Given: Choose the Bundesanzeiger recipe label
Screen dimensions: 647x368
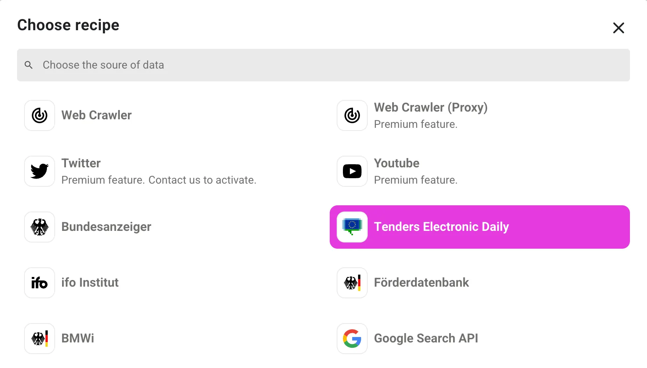Looking at the screenshot, I should (106, 227).
